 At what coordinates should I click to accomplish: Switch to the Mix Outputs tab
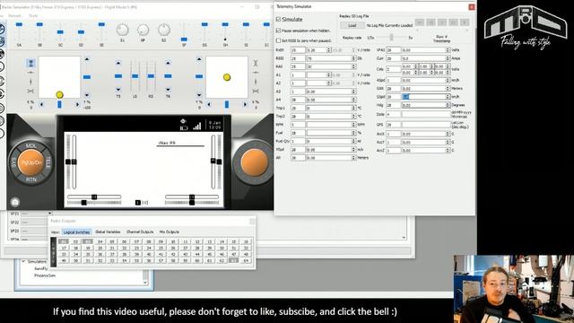pos(170,231)
